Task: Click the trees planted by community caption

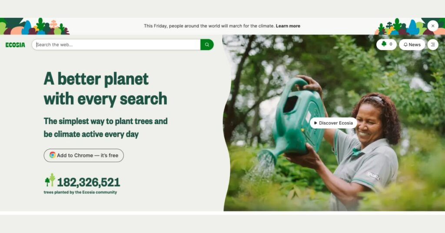Action: pyautogui.click(x=80, y=192)
